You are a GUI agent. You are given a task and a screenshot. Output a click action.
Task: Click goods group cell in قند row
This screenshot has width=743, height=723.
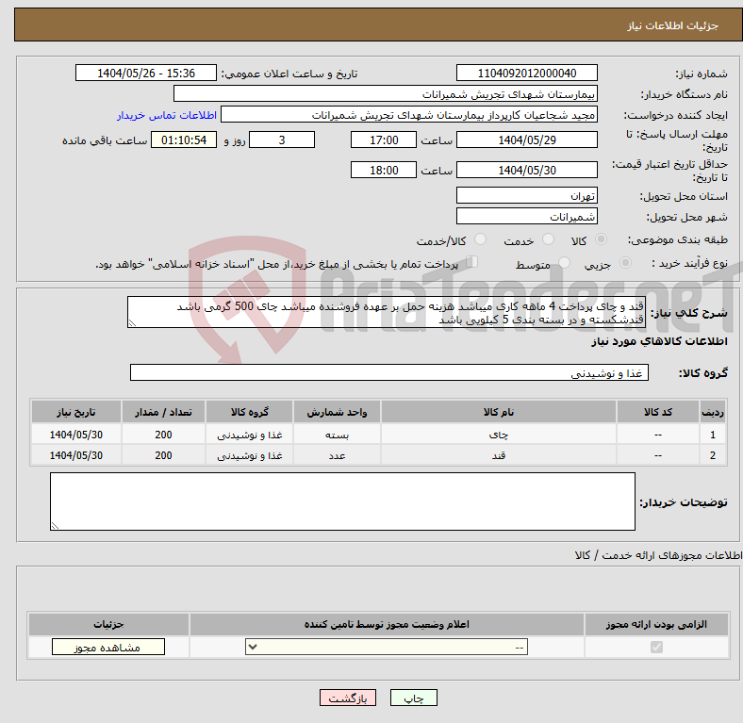coord(249,455)
